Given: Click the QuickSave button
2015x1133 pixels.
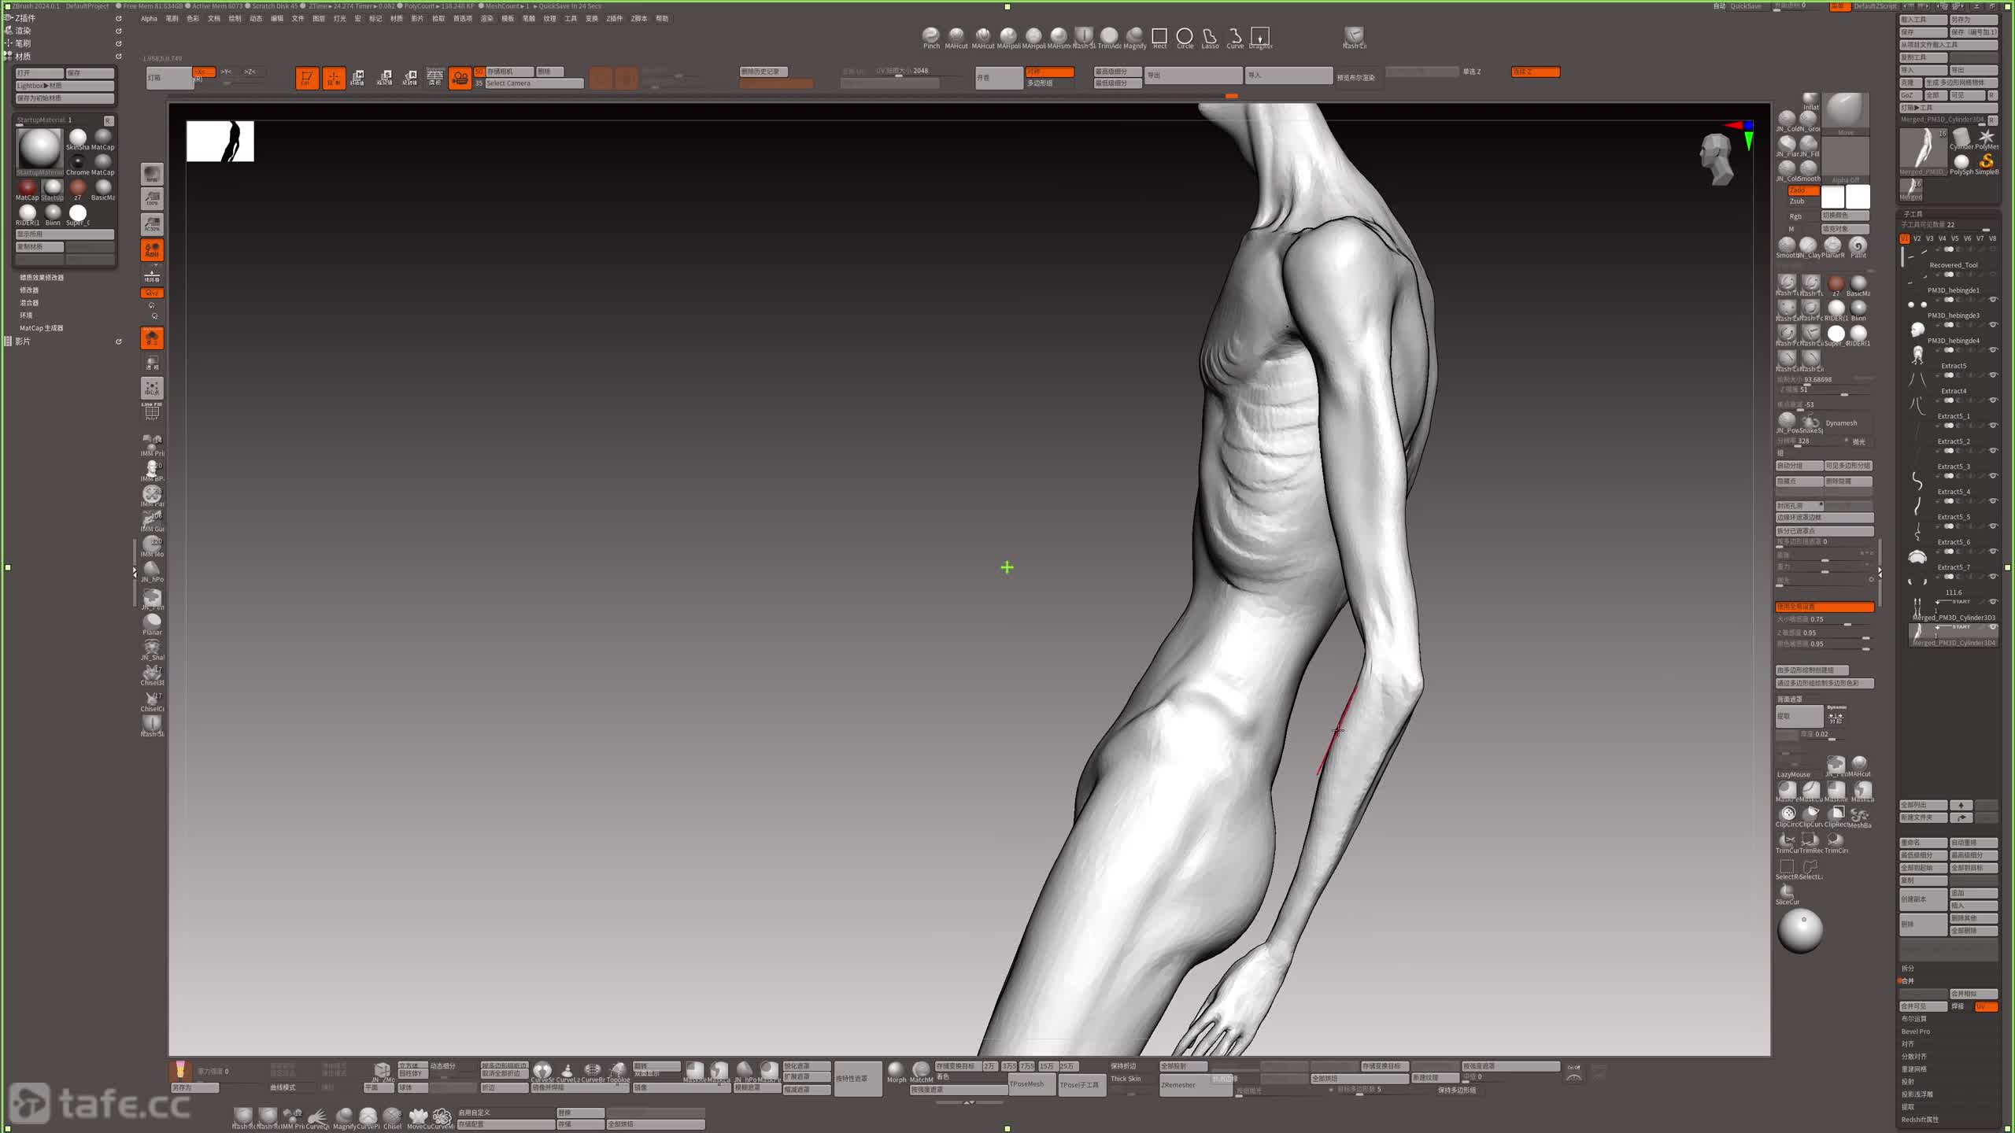Looking at the screenshot, I should coord(1745,6).
